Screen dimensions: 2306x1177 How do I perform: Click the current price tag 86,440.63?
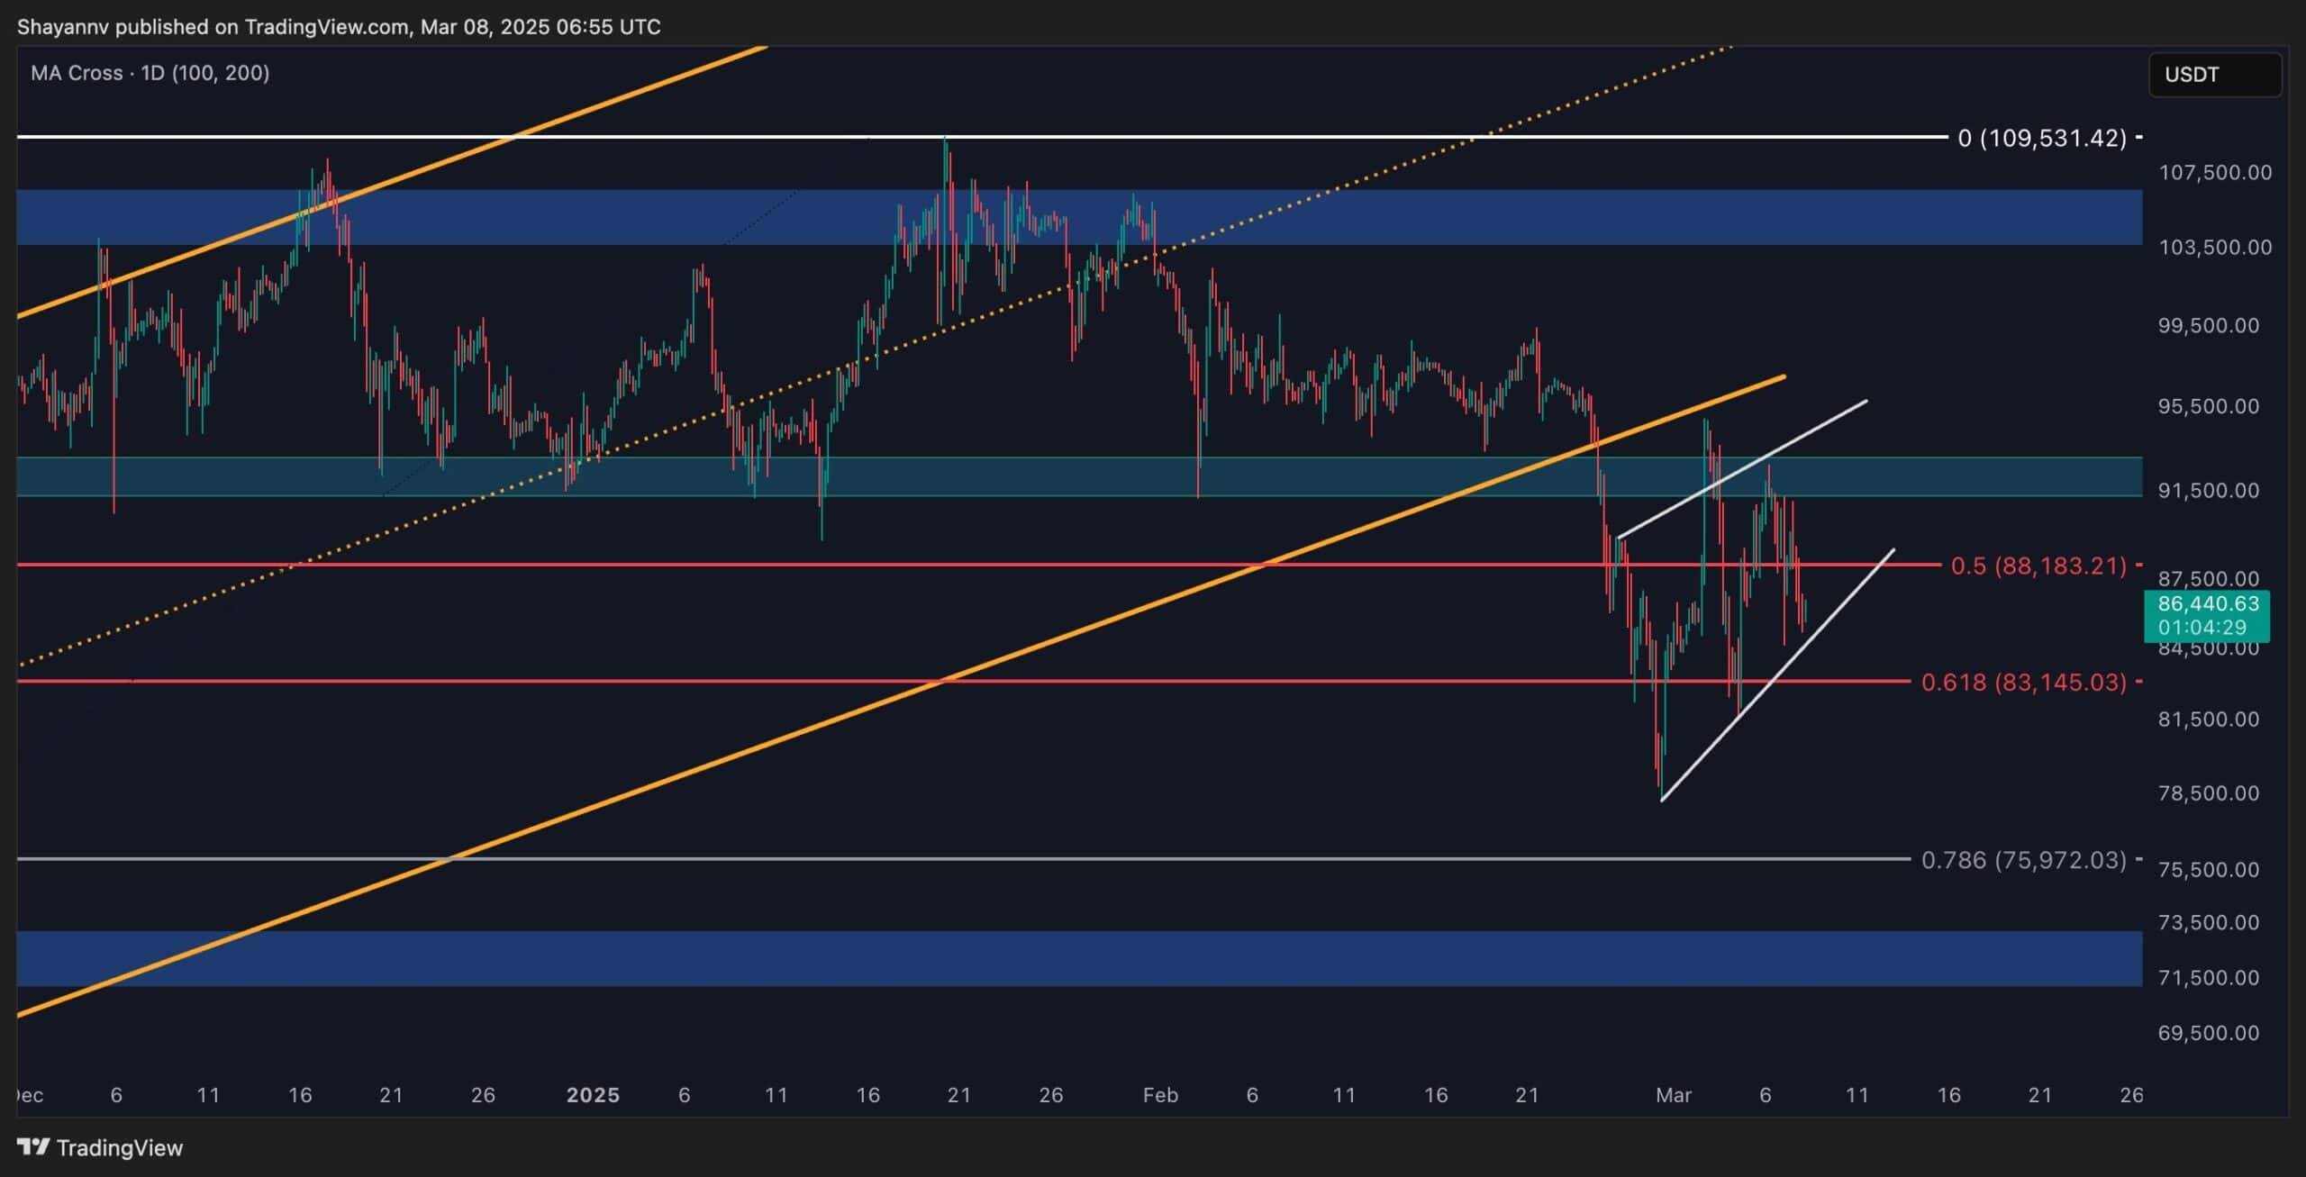(2208, 603)
